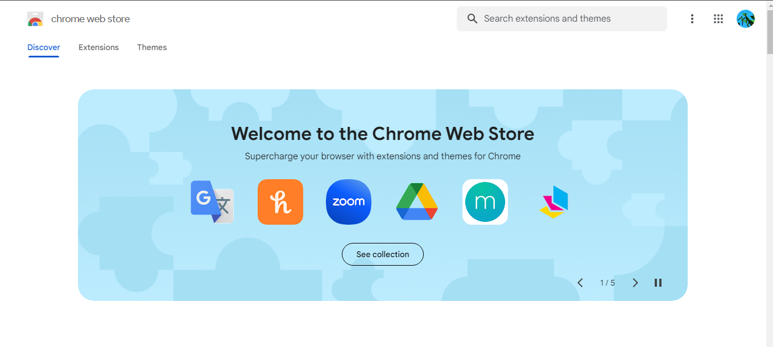773x347 pixels.
Task: Advance to the next carousel slide
Action: (x=635, y=283)
